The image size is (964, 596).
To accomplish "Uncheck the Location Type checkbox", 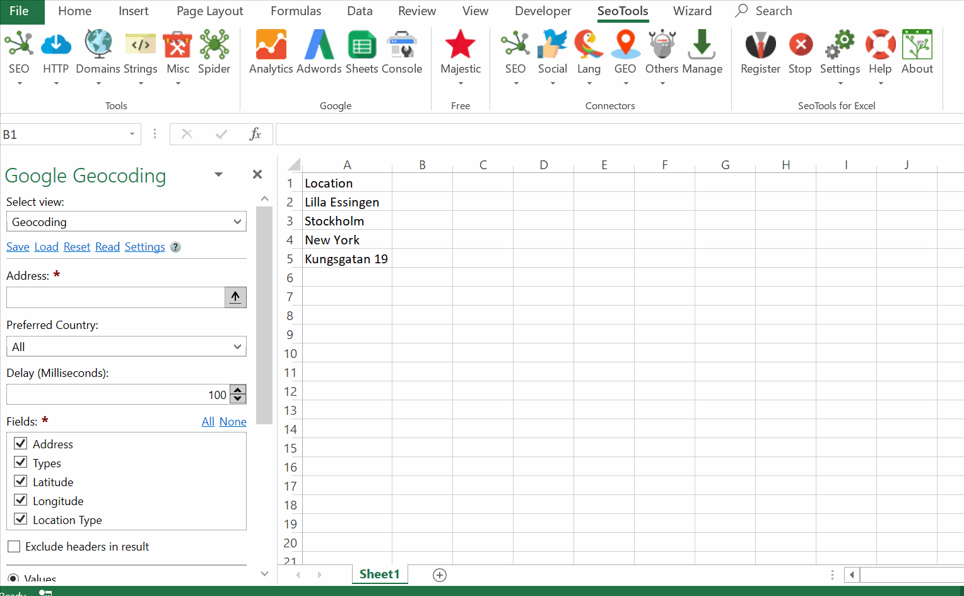I will [x=21, y=519].
